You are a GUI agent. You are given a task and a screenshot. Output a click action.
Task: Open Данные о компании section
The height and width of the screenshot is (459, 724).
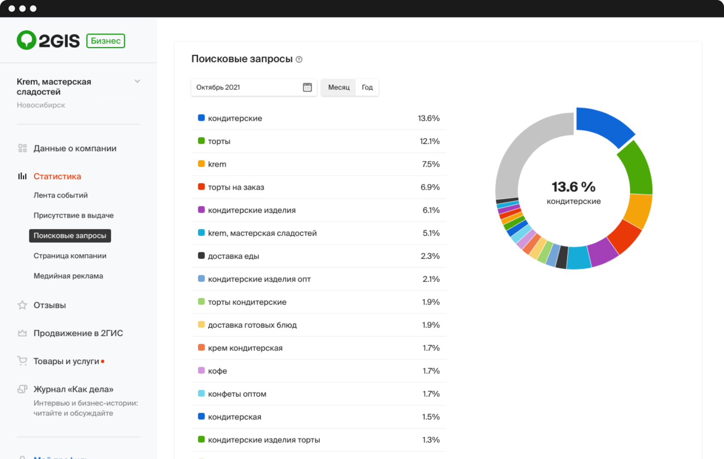tap(75, 148)
